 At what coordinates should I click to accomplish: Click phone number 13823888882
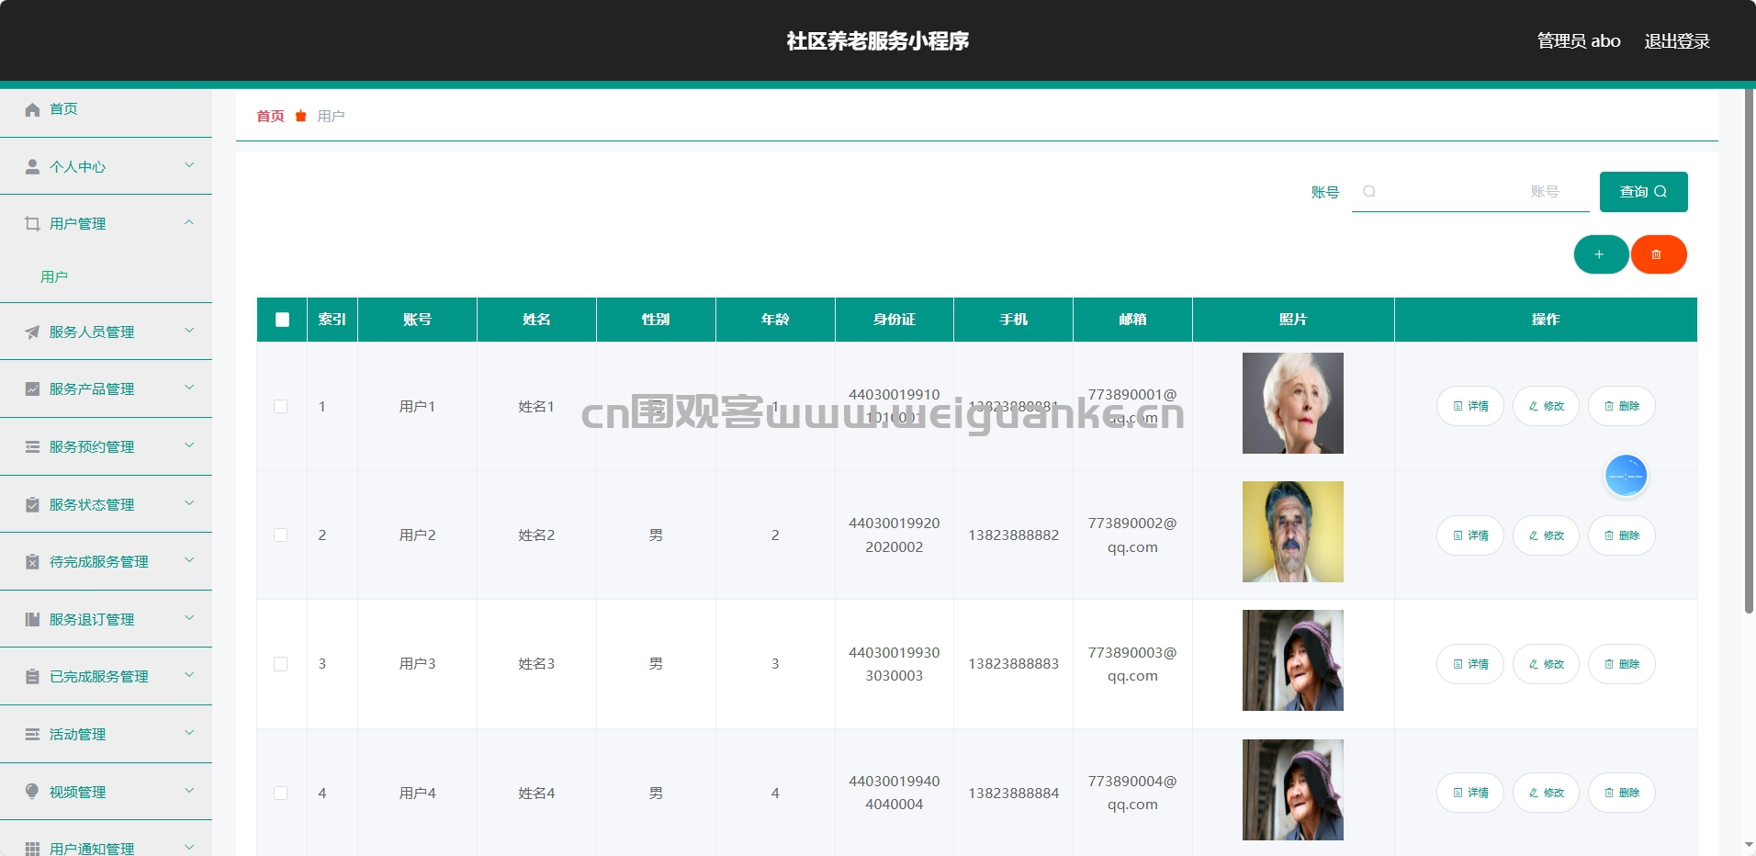pyautogui.click(x=1013, y=535)
